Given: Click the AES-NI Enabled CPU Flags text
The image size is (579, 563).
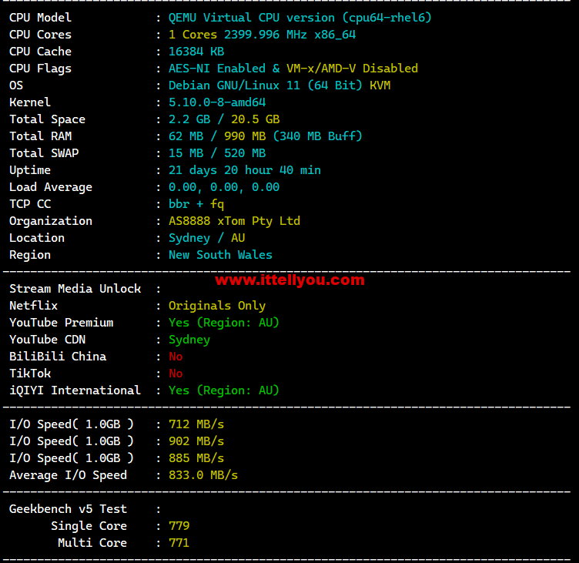Looking at the screenshot, I should tap(217, 69).
